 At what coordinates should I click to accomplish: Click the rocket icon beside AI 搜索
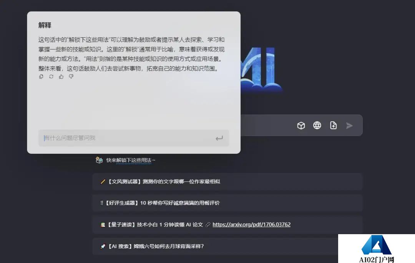coord(103,246)
